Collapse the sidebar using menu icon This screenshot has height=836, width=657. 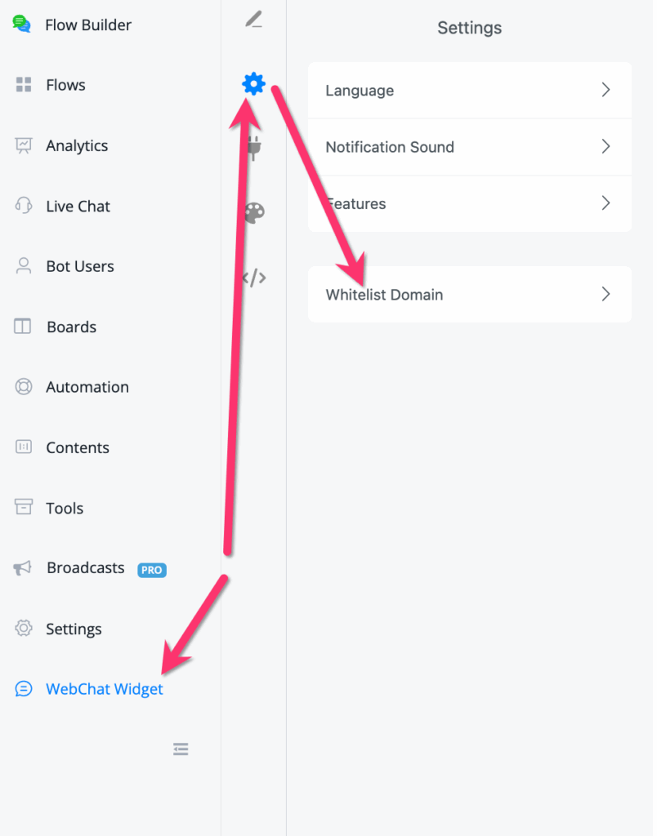pyautogui.click(x=181, y=749)
